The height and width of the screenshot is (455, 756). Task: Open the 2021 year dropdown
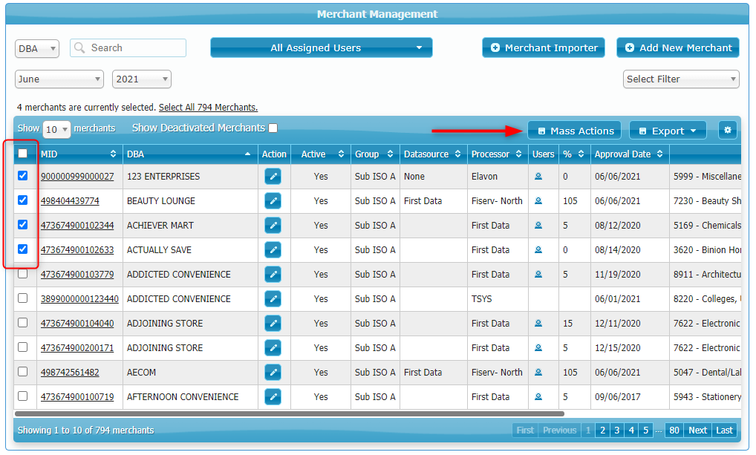pos(142,79)
